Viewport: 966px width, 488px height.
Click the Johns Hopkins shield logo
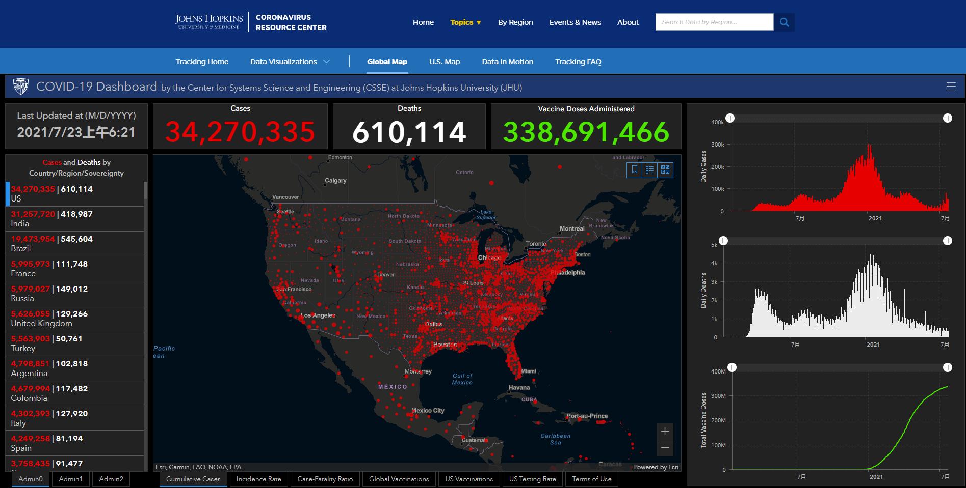tap(21, 87)
